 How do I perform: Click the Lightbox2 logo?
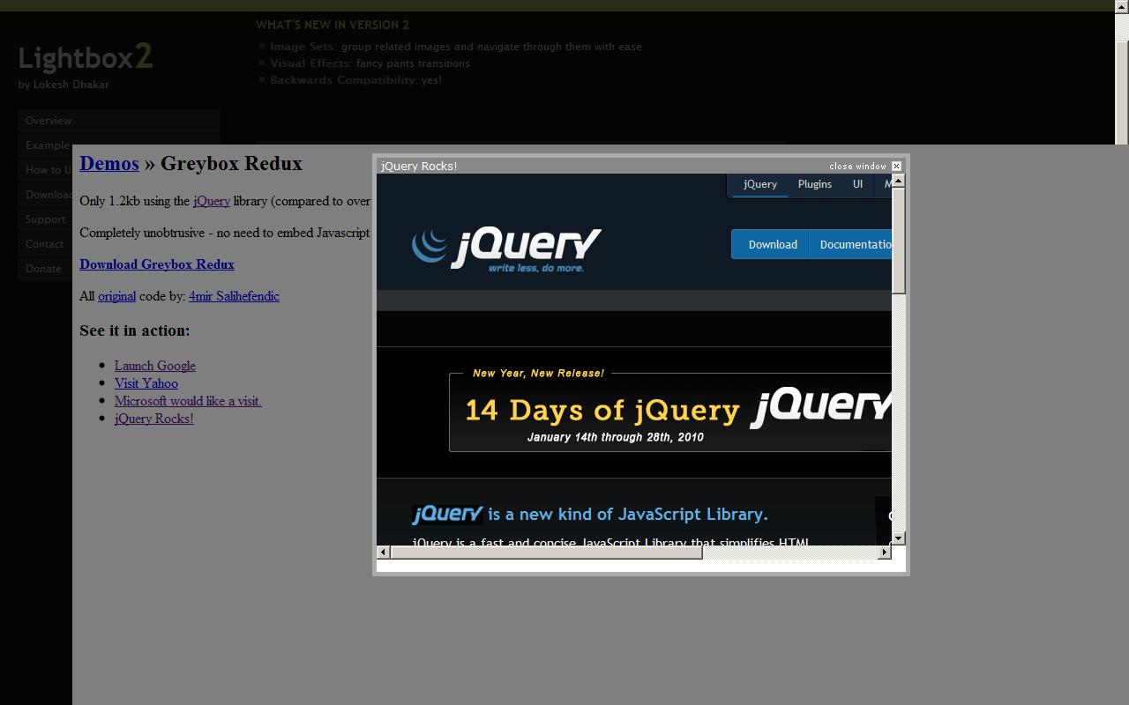pyautogui.click(x=86, y=58)
